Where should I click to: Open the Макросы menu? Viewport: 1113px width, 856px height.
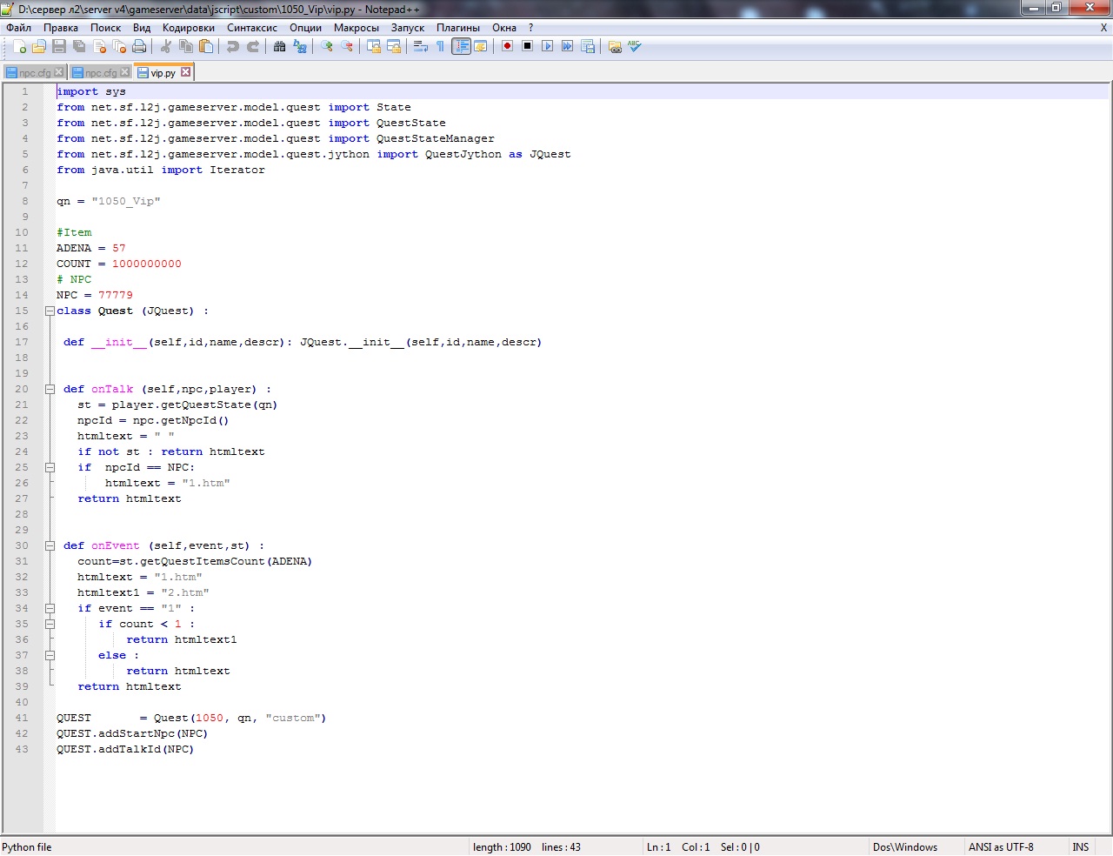point(357,28)
